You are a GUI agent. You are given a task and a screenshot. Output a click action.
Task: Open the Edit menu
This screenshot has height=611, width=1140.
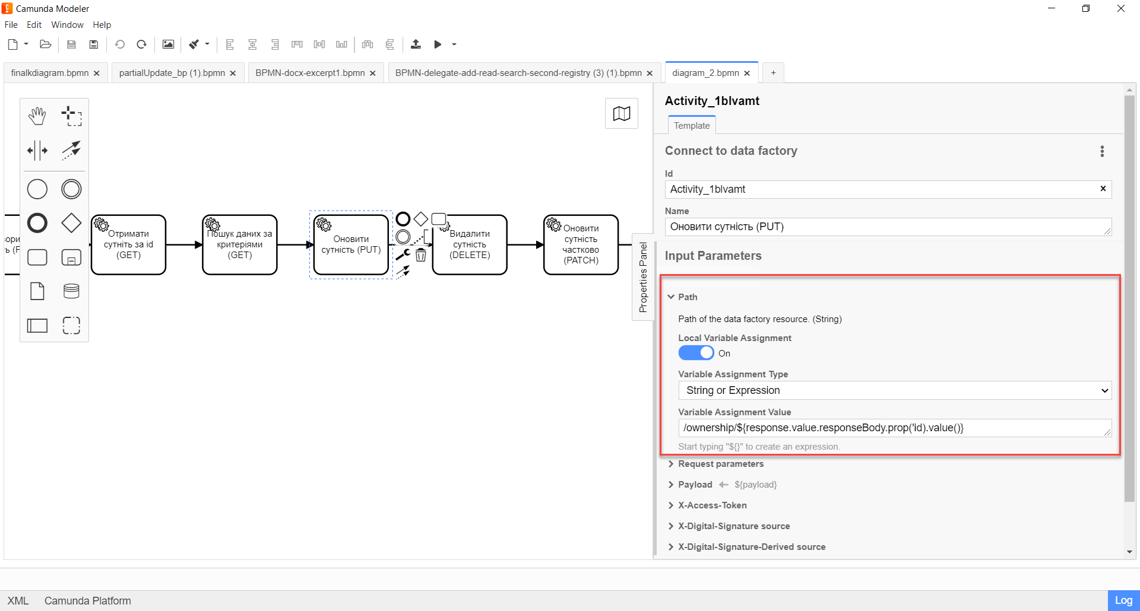34,25
